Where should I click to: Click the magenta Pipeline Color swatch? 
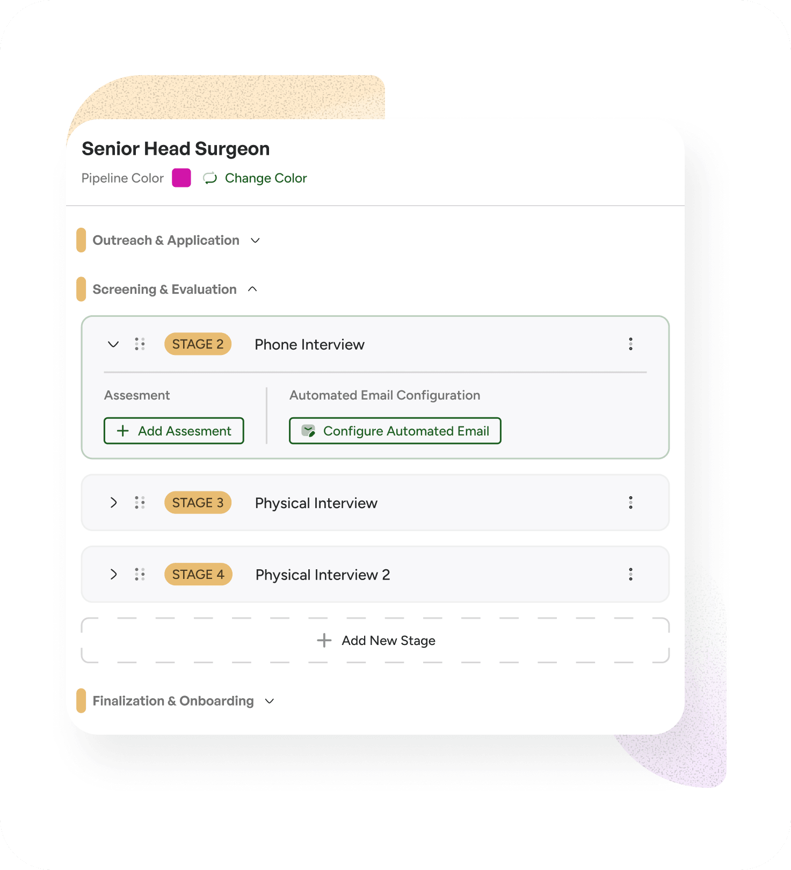pyautogui.click(x=182, y=178)
